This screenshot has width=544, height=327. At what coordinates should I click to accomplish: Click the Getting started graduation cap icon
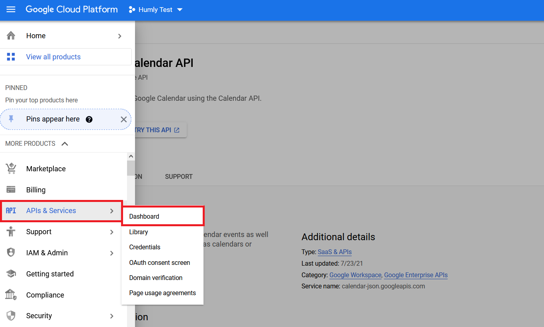[11, 274]
